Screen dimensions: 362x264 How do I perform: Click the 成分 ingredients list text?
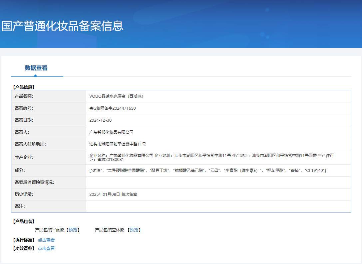pos(207,171)
